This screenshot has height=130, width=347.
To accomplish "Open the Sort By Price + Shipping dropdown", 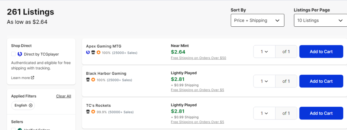I will (258, 20).
